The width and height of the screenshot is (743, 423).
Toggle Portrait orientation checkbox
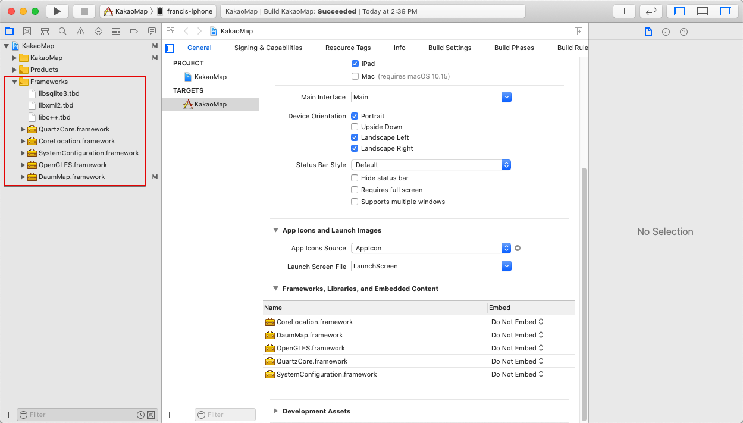[x=355, y=116]
